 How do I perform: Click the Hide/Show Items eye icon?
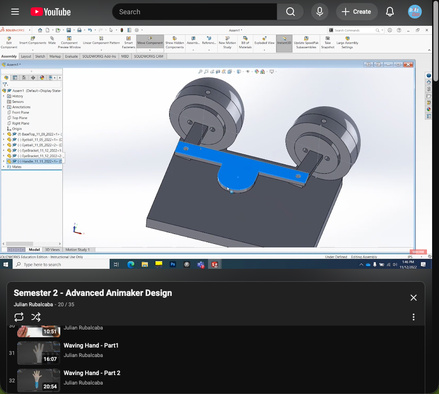coord(248,72)
